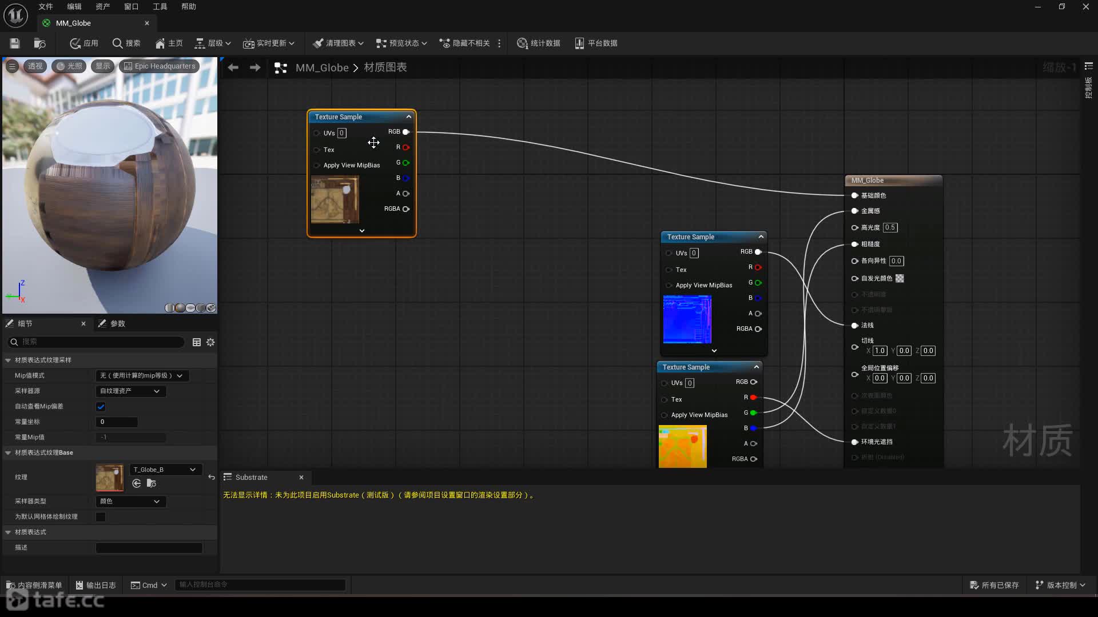
Task: Open the 搜索 search tool in the toolbar
Action: 126,43
